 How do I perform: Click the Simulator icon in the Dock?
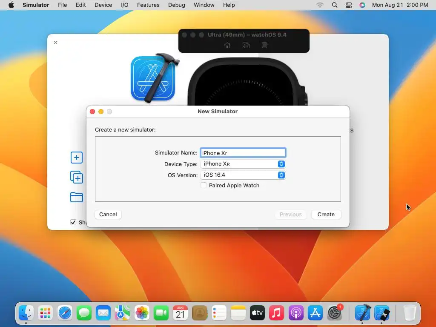pyautogui.click(x=382, y=313)
